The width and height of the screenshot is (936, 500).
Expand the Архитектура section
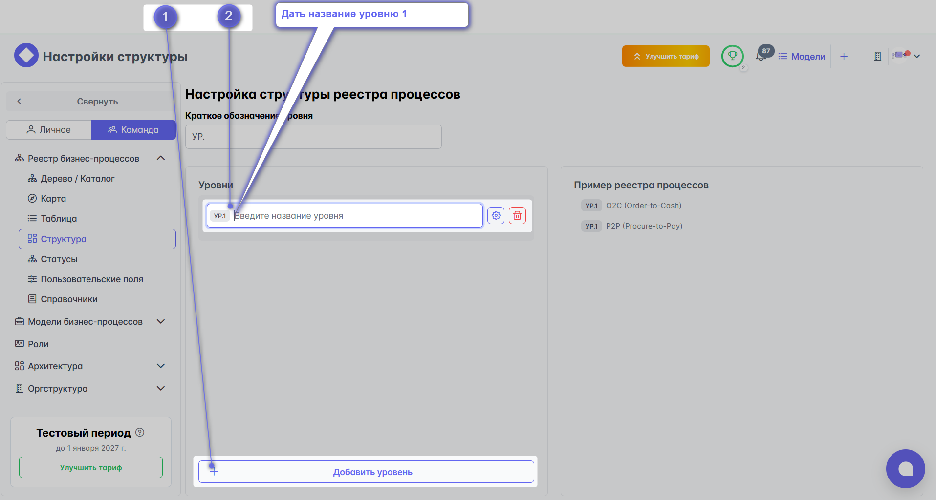161,366
